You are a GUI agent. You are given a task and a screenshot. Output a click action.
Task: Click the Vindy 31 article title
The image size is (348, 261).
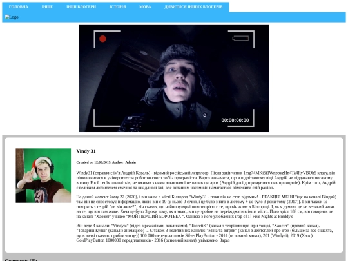(86, 151)
